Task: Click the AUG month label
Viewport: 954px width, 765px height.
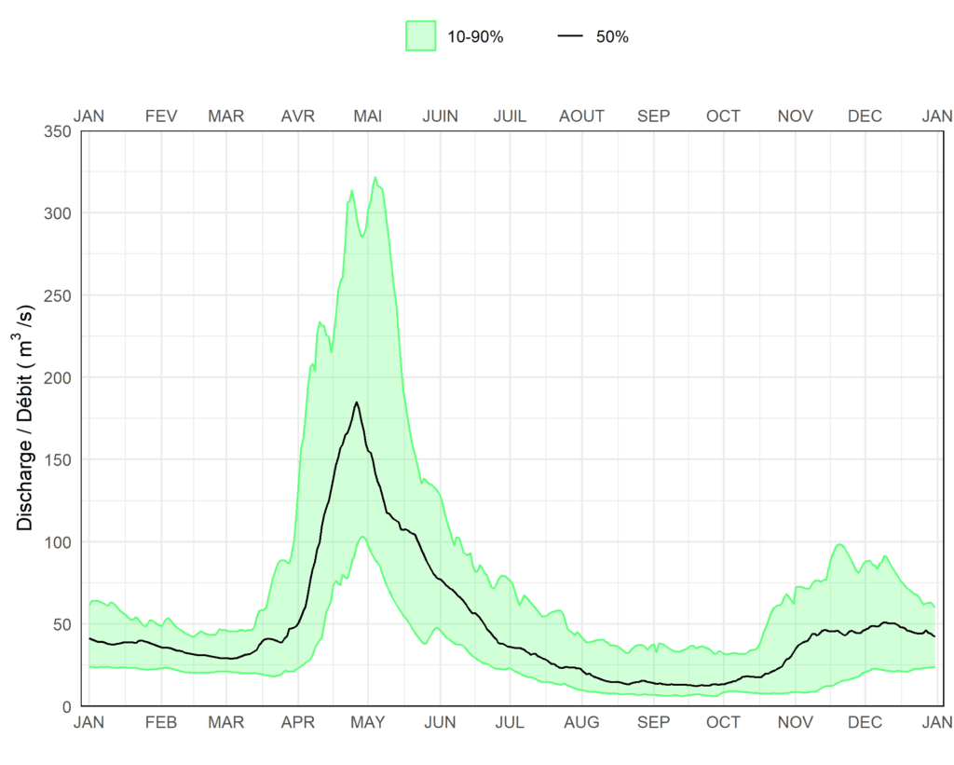Action: coord(581,722)
